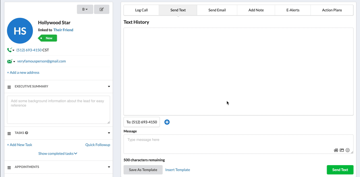Open the Send Email tab
The height and width of the screenshot is (177, 360).
217,10
